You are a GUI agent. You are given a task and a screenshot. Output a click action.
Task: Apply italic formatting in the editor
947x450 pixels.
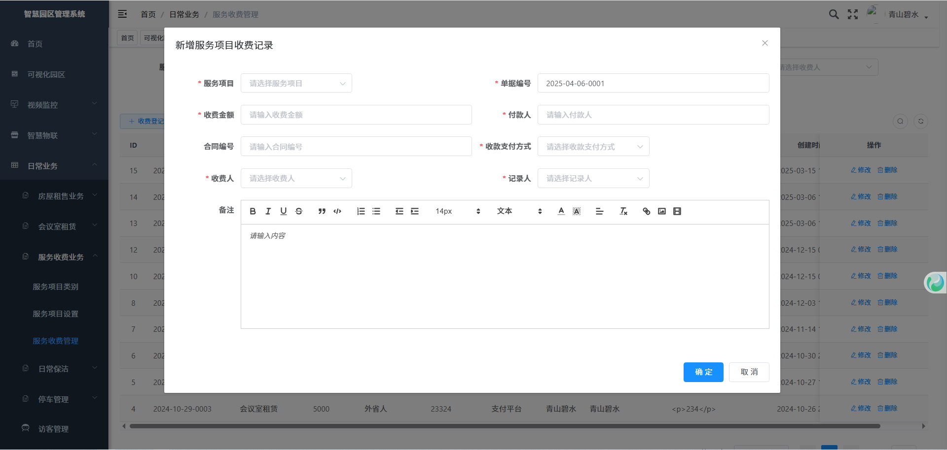point(268,211)
